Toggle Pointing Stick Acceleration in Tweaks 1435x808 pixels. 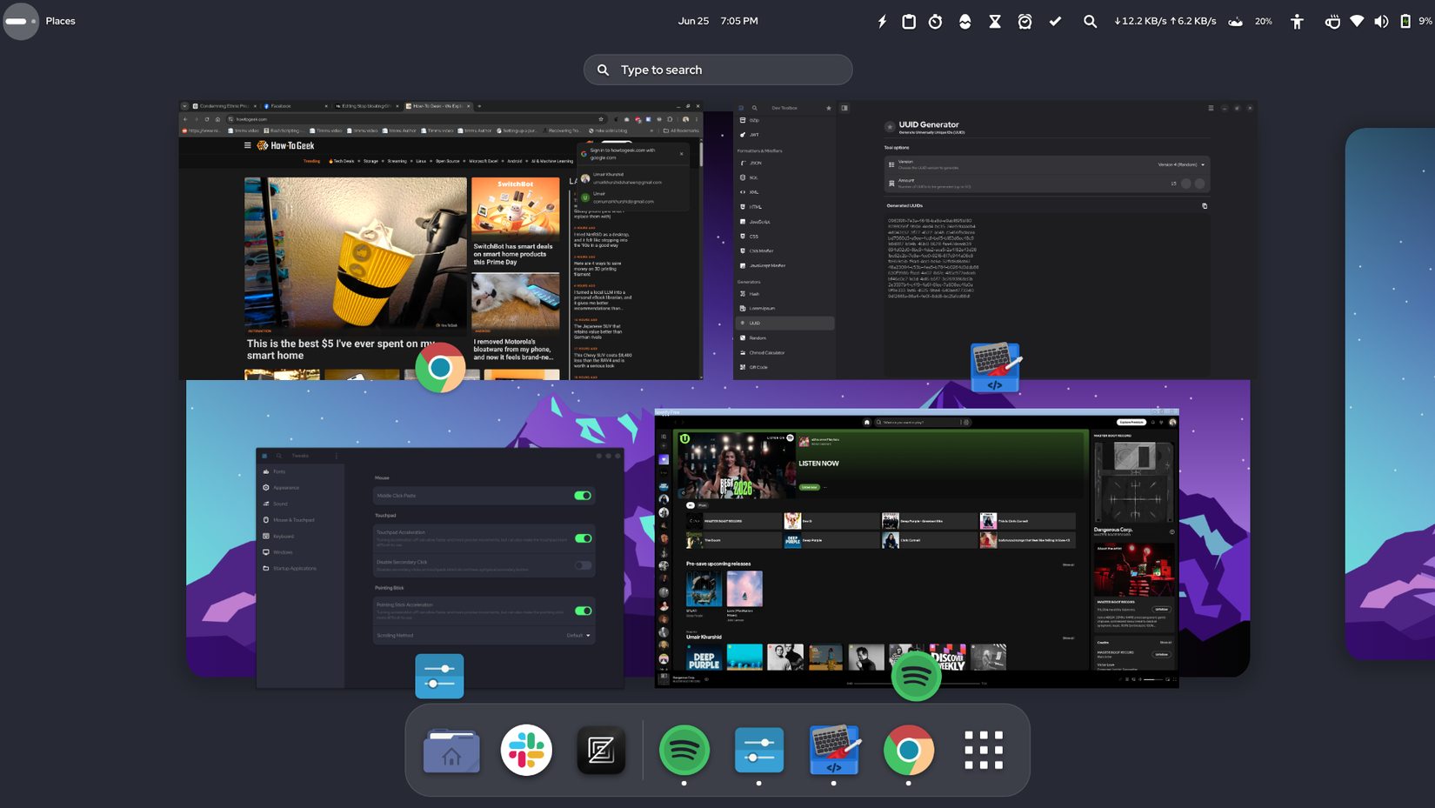point(583,611)
